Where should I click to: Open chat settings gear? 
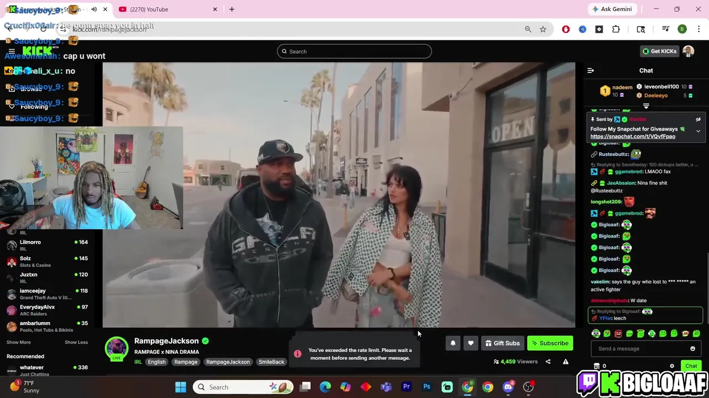672,366
